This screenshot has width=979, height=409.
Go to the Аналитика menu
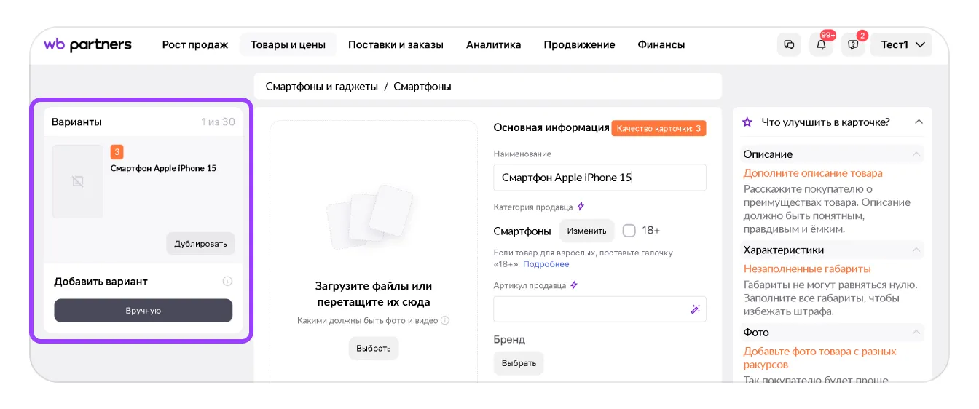point(493,45)
